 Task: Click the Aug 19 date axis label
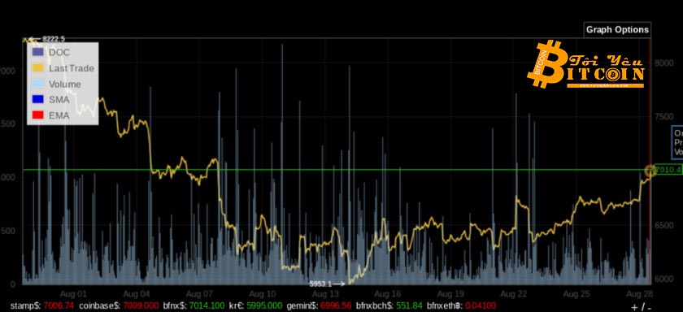point(450,294)
